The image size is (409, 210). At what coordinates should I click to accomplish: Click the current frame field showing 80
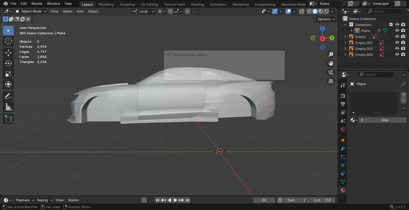tap(264, 200)
